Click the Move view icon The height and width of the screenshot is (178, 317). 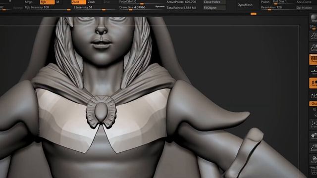point(314,136)
